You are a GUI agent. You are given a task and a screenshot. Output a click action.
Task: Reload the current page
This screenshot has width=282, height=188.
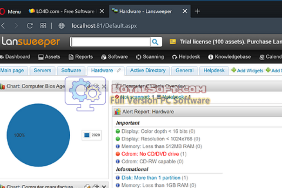pyautogui.click(x=30, y=26)
